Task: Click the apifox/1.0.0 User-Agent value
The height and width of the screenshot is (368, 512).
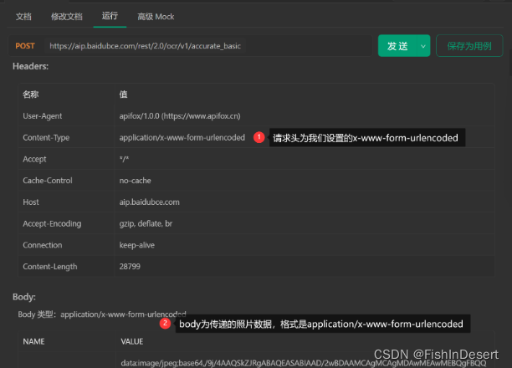Action: [x=180, y=116]
